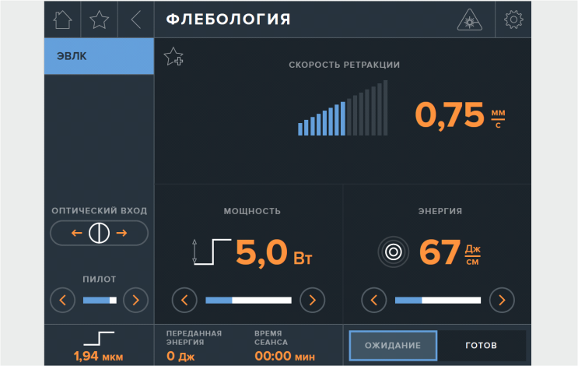578x366 pixels.
Task: Go to the home screen
Action: tap(62, 19)
